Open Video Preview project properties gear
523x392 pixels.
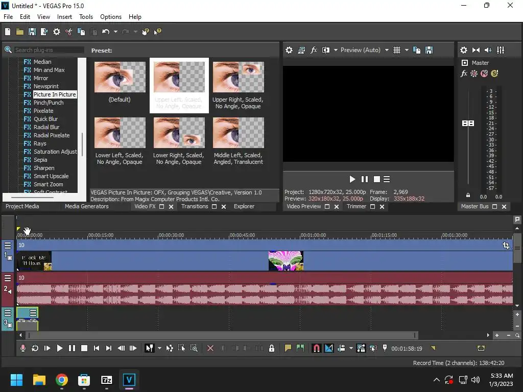[x=289, y=50]
